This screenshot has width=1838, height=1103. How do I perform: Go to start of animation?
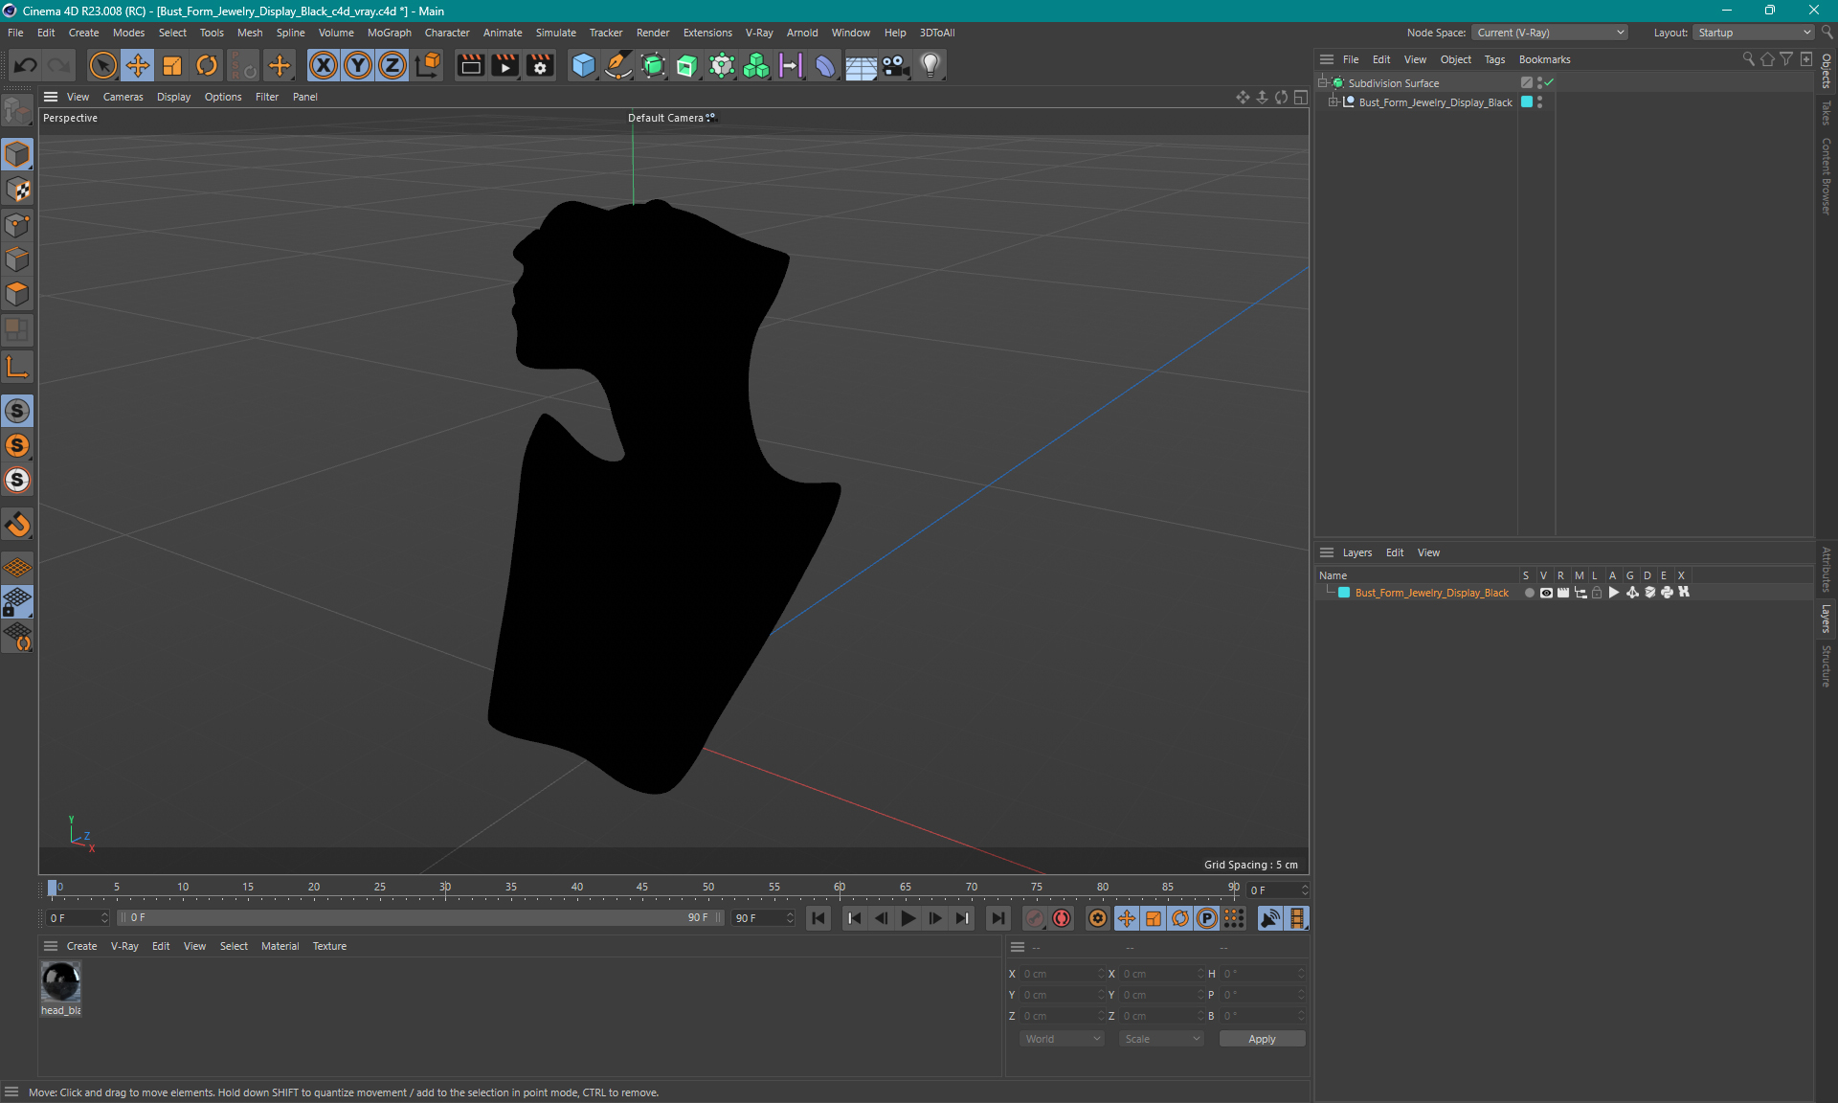click(818, 918)
